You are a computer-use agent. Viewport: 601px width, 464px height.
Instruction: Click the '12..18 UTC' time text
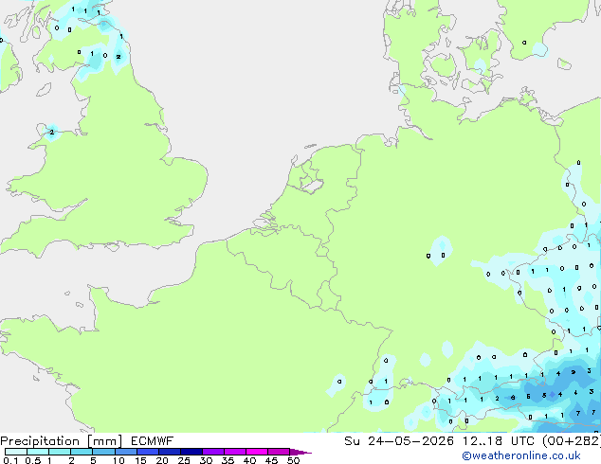(498, 441)
